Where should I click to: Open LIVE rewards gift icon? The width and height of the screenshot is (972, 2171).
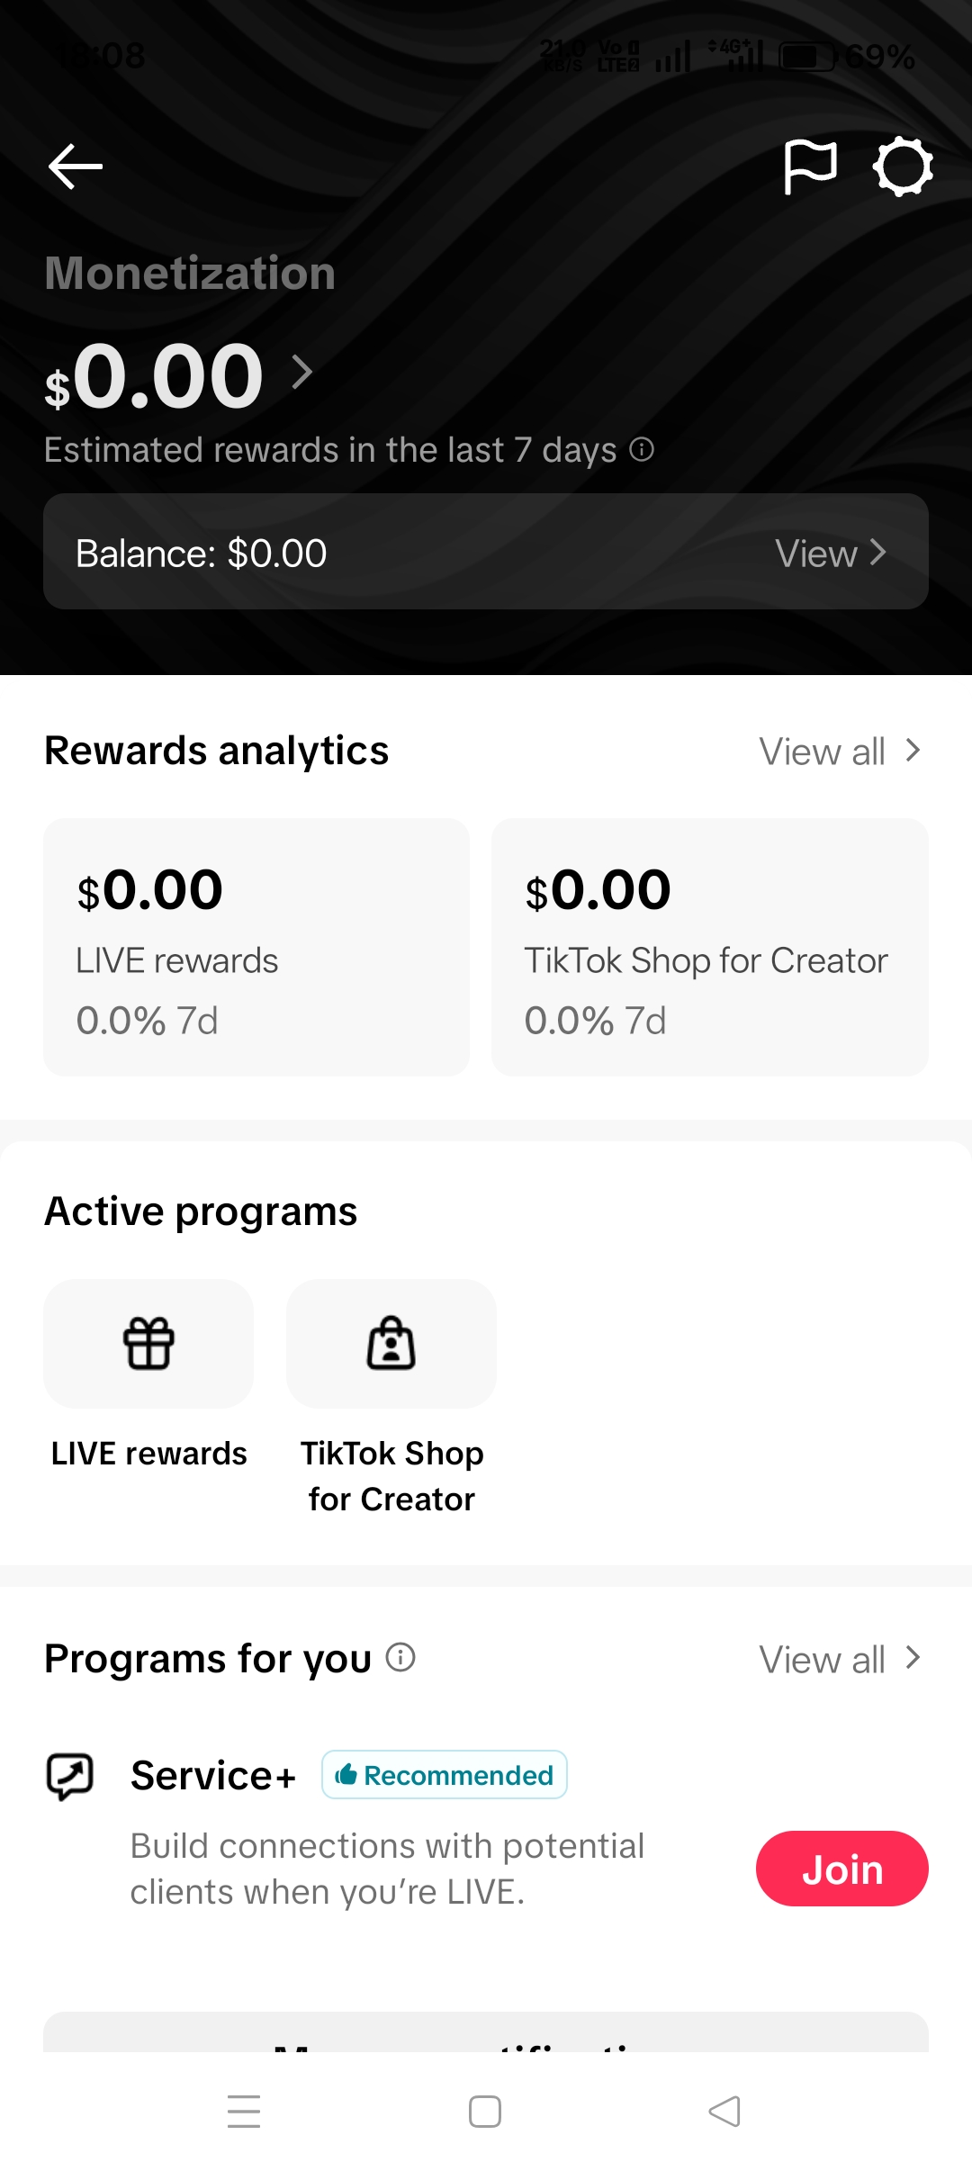(148, 1344)
